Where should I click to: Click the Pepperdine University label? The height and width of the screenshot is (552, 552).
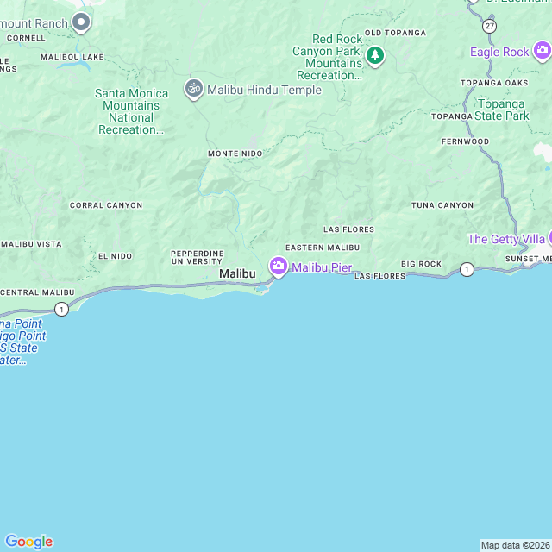[198, 257]
